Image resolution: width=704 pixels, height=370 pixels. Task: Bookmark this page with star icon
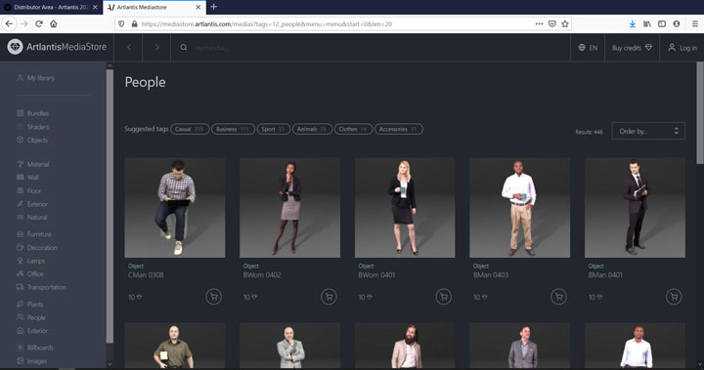[565, 23]
